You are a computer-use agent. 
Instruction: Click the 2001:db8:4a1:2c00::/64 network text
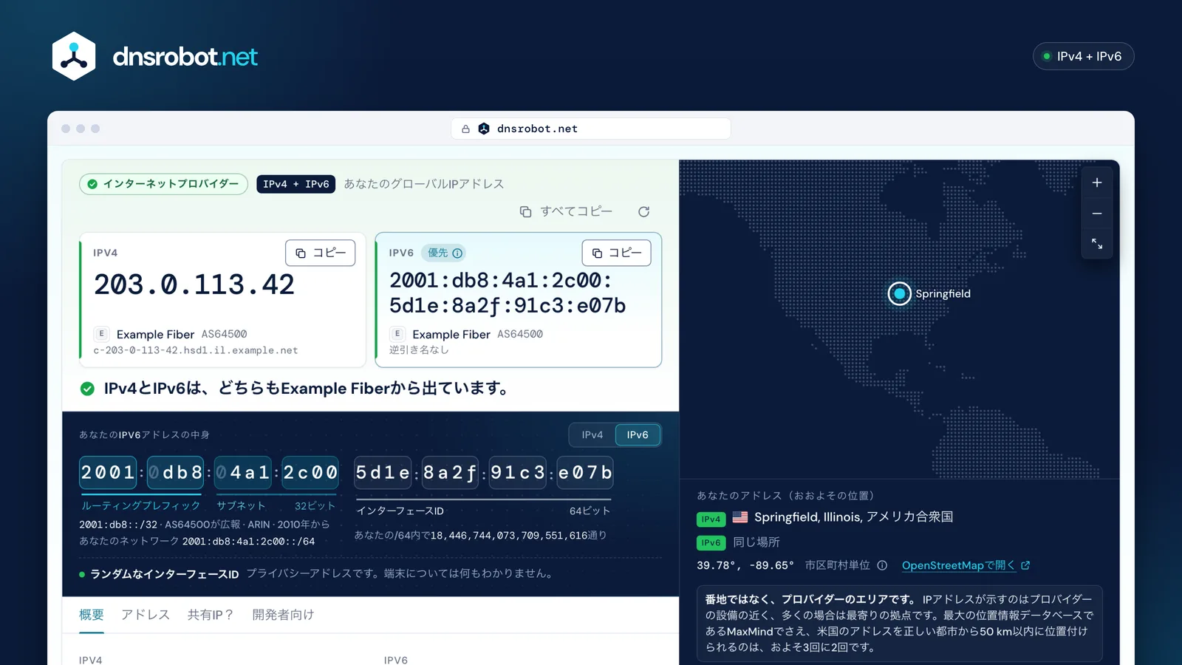pyautogui.click(x=248, y=542)
